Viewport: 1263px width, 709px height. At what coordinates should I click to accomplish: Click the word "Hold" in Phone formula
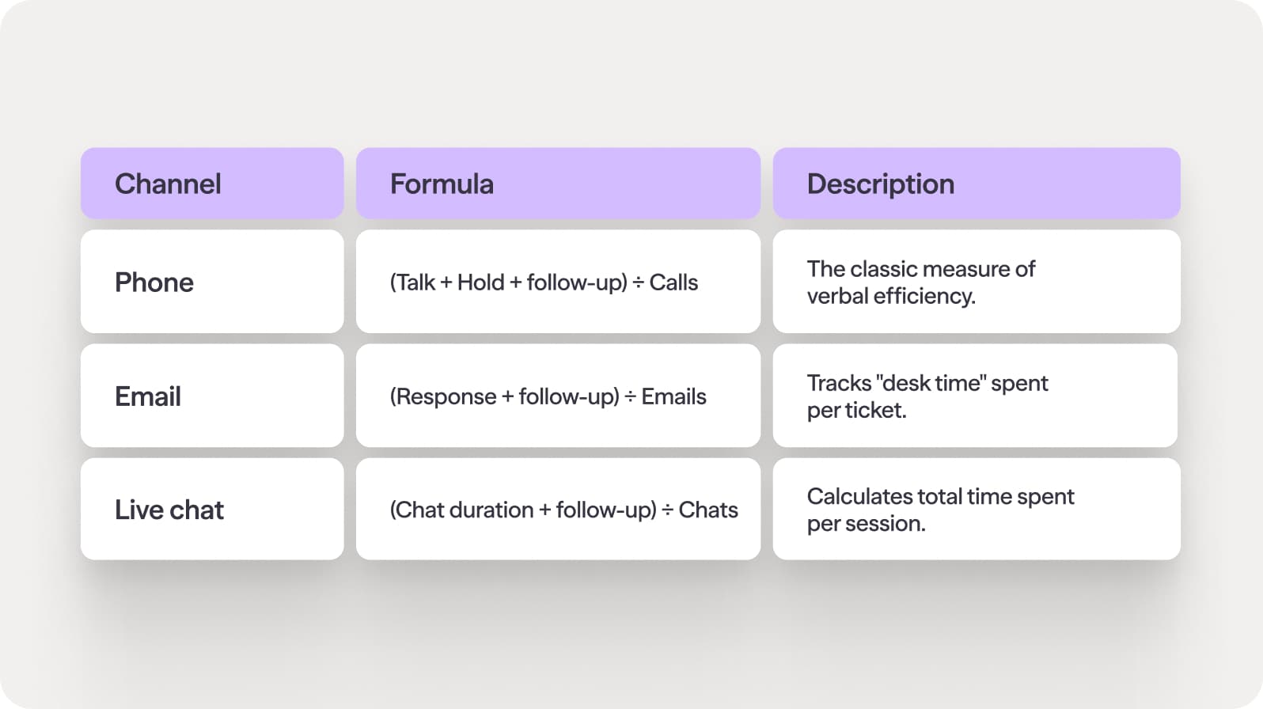coord(480,282)
